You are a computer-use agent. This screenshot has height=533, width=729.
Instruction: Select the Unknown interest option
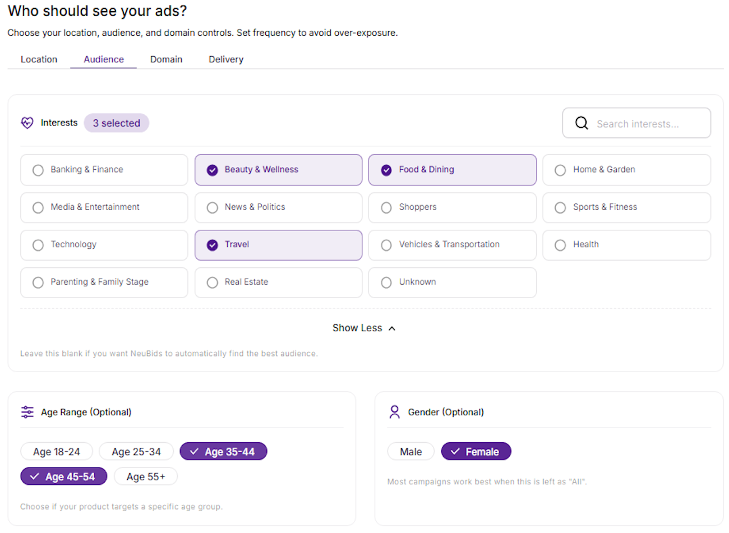[x=452, y=282]
